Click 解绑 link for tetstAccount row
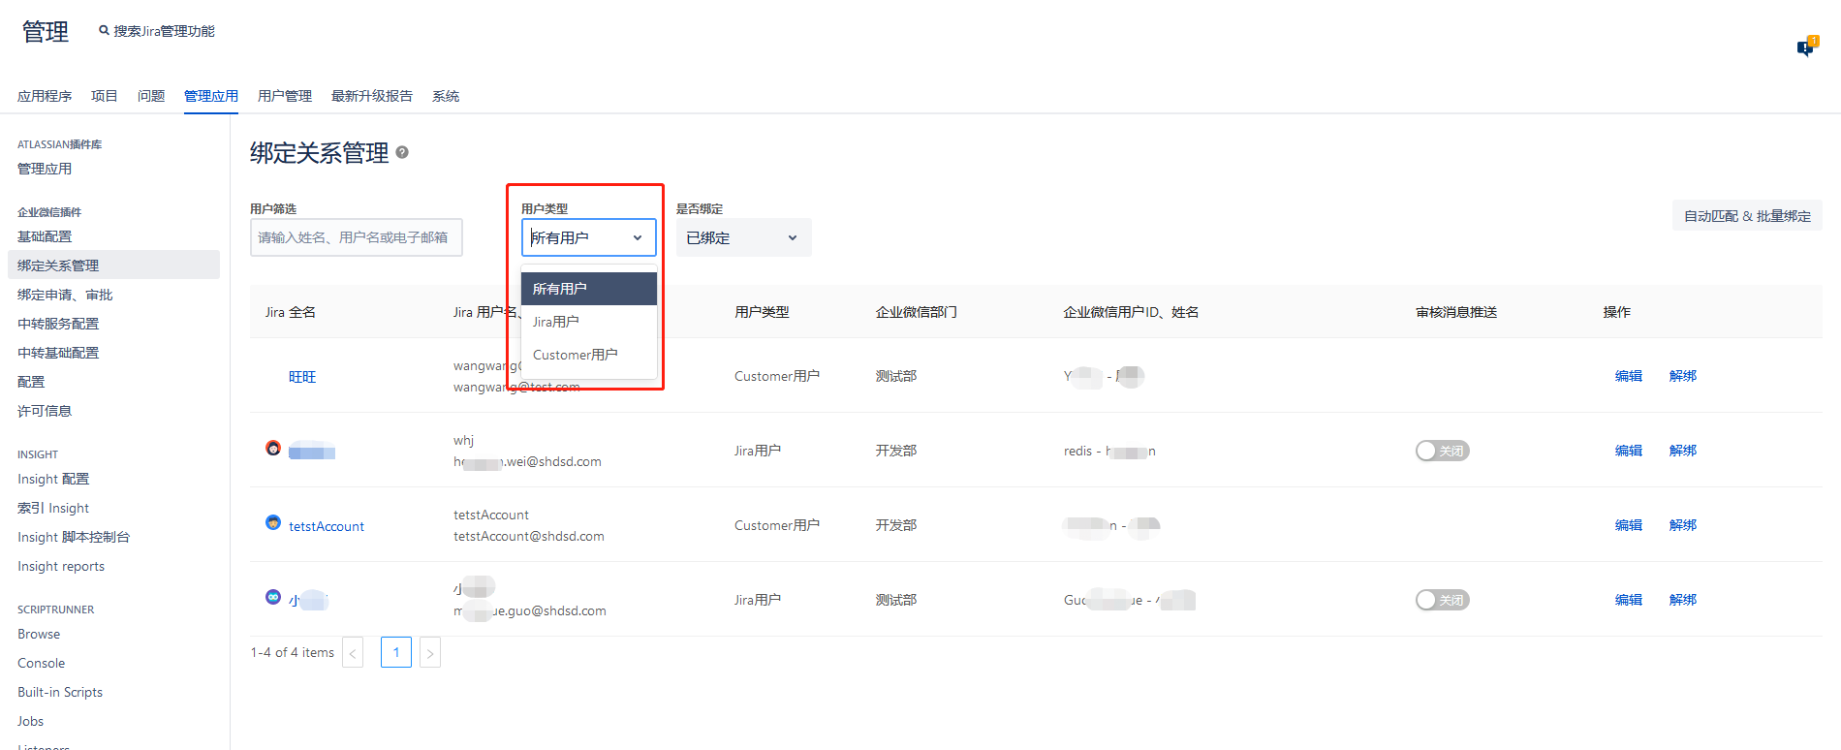The width and height of the screenshot is (1841, 750). pos(1682,525)
